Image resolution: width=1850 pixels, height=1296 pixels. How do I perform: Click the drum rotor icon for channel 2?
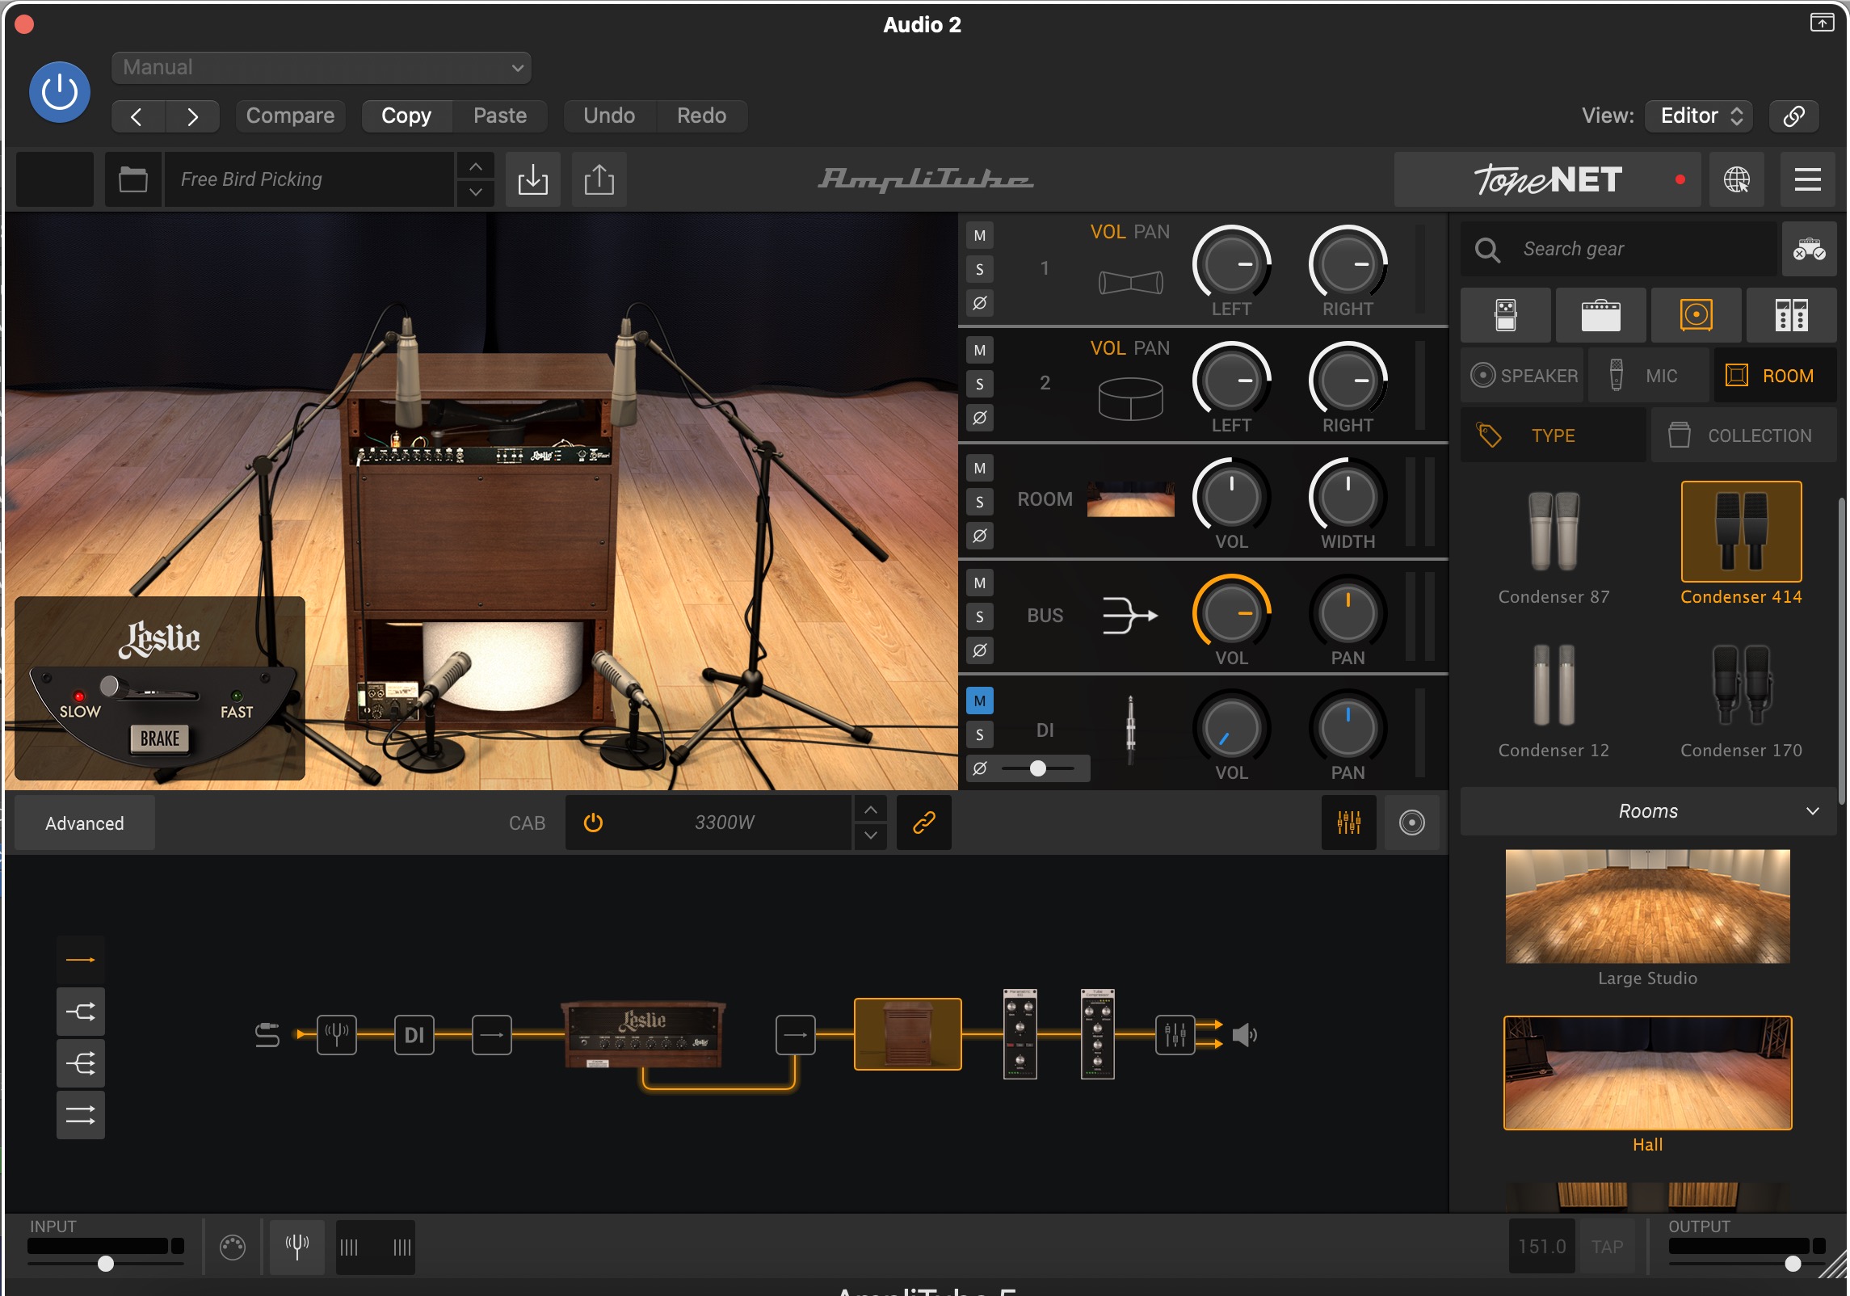[x=1130, y=399]
